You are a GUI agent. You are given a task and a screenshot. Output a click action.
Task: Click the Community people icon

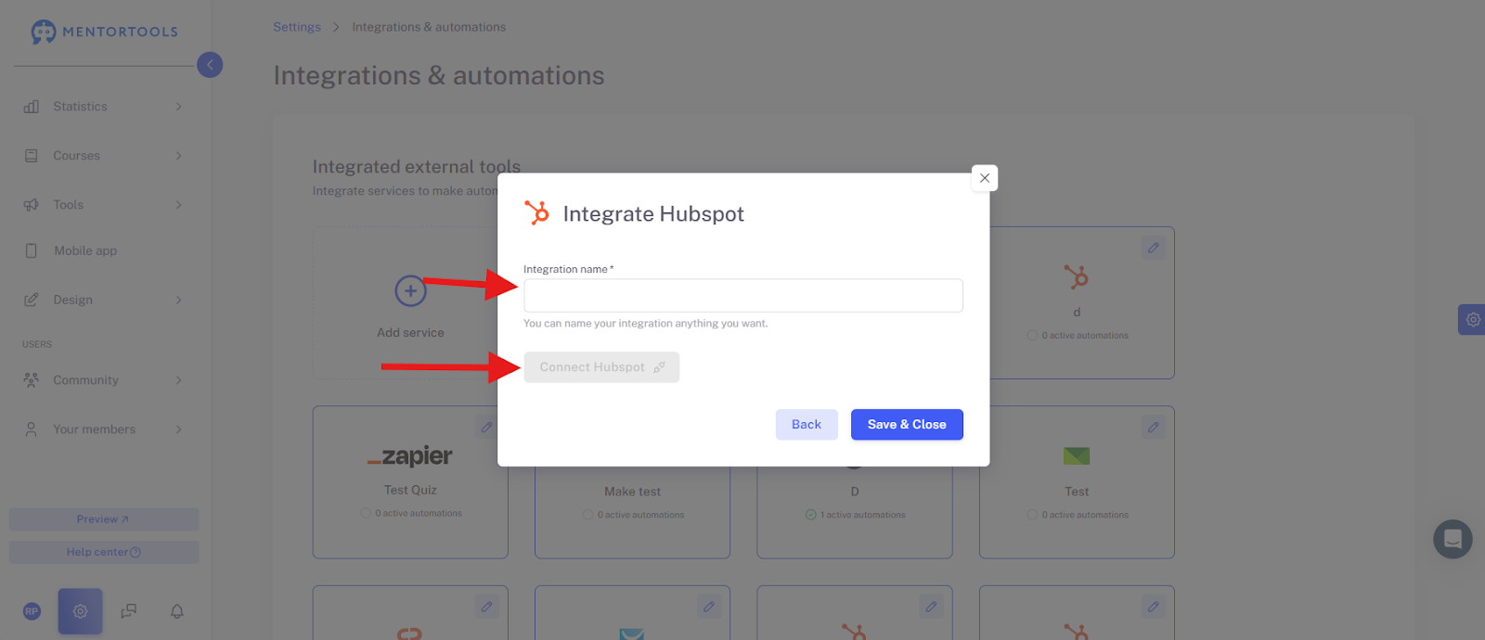point(32,380)
